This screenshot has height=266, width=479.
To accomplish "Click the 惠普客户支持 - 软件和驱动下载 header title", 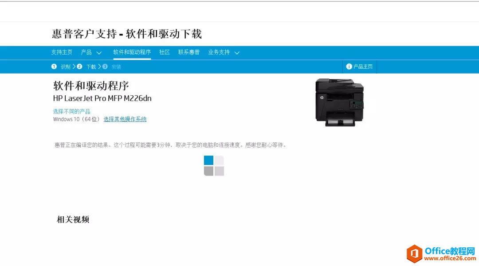I will point(127,34).
